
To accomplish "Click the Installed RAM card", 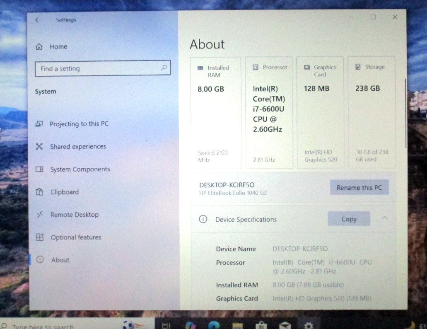I will tap(215, 112).
